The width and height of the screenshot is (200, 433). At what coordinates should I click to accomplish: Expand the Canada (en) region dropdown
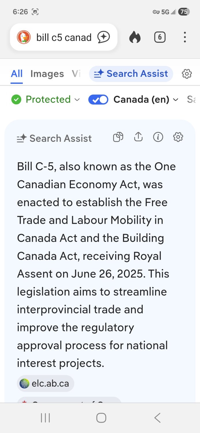(x=146, y=100)
